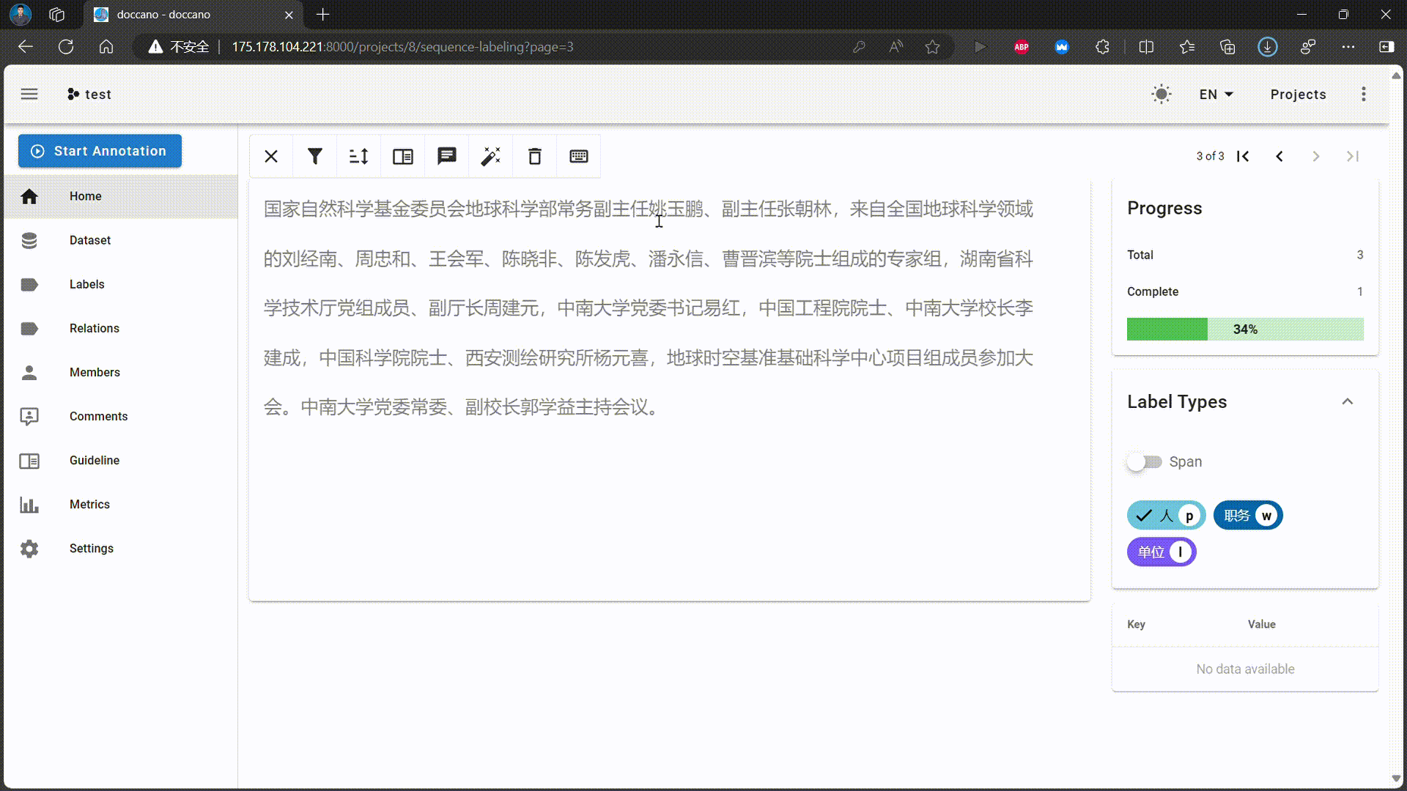Open the Comments sidebar item
Screen dimensions: 1407x791
(121, 416)
